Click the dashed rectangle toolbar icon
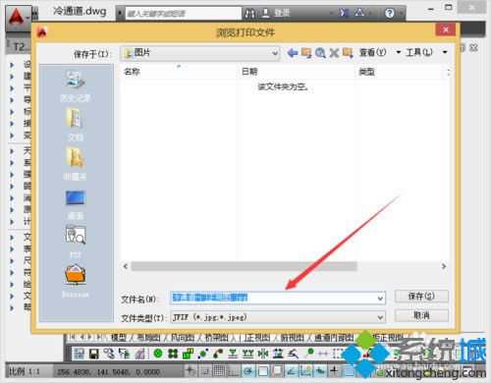Viewport: 491px width, 383px height. point(338,354)
